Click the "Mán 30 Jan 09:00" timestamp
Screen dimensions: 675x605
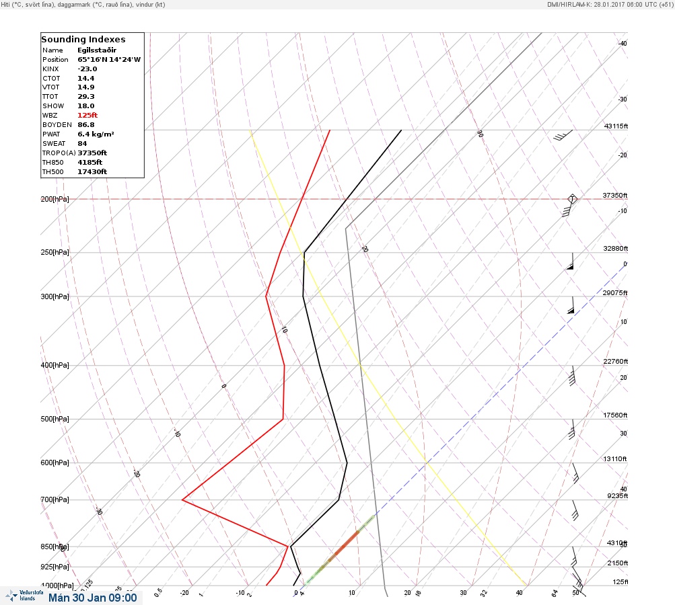[93, 598]
